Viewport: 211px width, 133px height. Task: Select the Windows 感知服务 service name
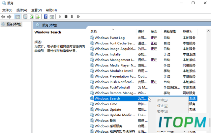(108, 126)
